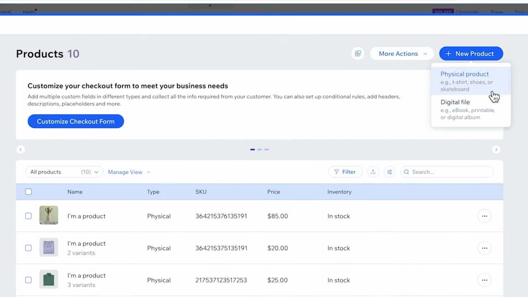The width and height of the screenshot is (528, 297).
Task: Expand the More Actions dropdown
Action: click(402, 54)
